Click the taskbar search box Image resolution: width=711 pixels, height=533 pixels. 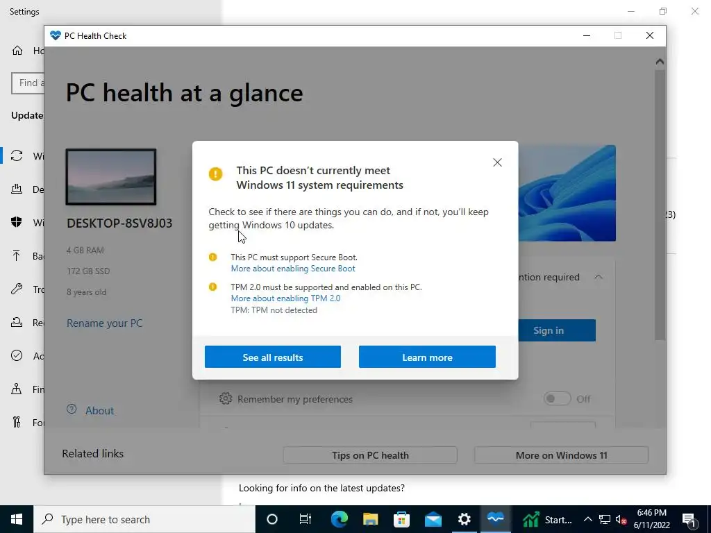[144, 519]
